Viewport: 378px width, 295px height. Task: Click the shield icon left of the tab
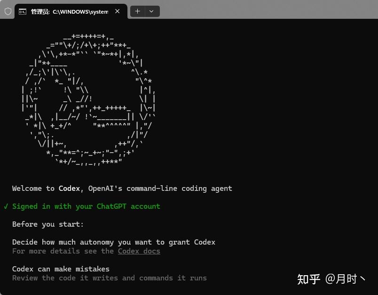click(8, 11)
